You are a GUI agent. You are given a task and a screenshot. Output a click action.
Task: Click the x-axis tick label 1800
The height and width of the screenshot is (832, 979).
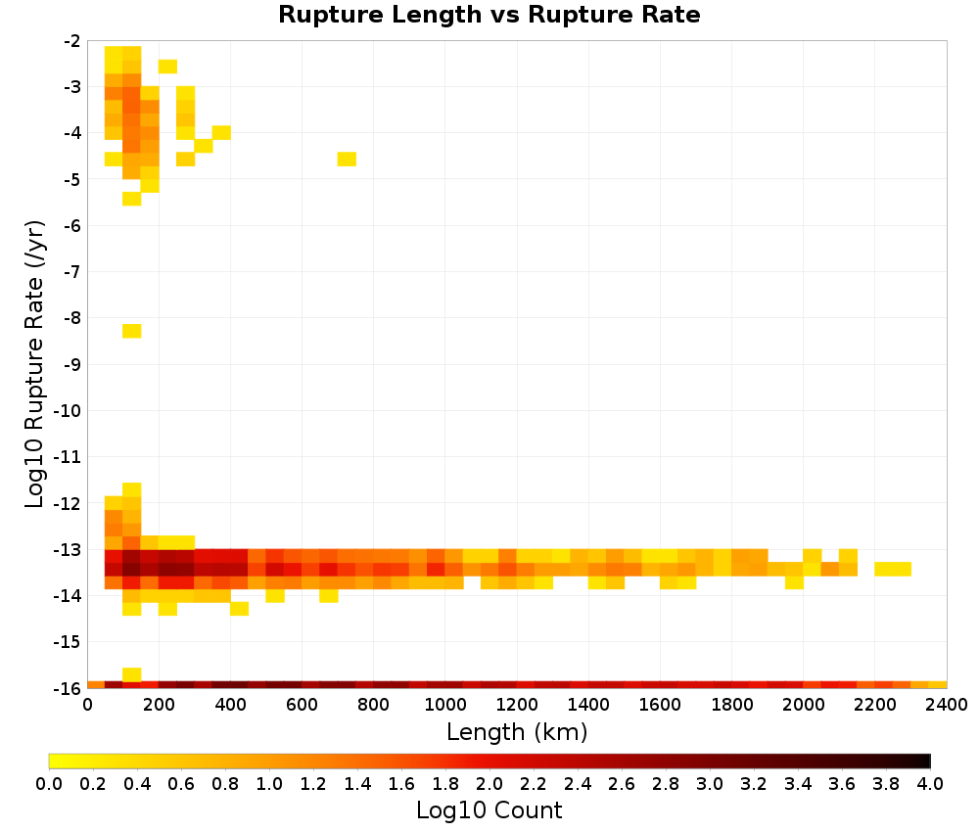[x=731, y=706]
